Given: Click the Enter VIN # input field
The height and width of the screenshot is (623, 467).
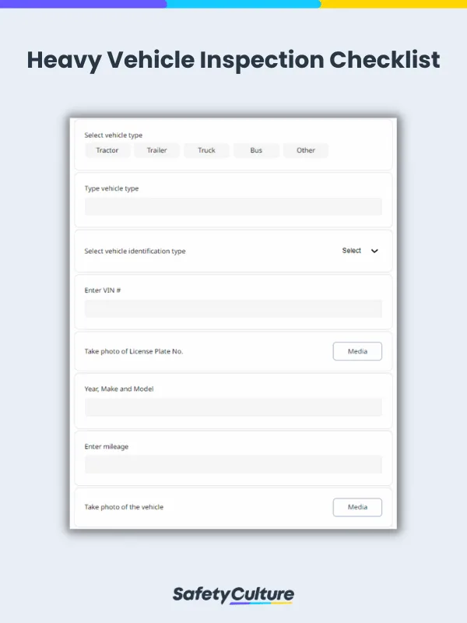Looking at the screenshot, I should tap(232, 308).
